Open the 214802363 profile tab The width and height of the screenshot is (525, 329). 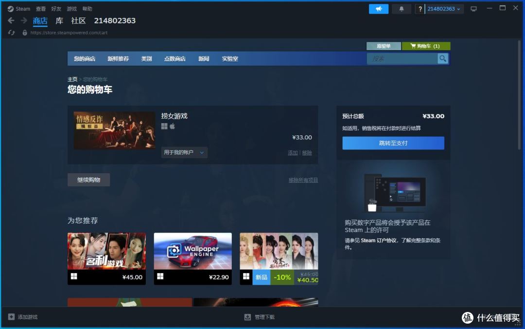115,21
